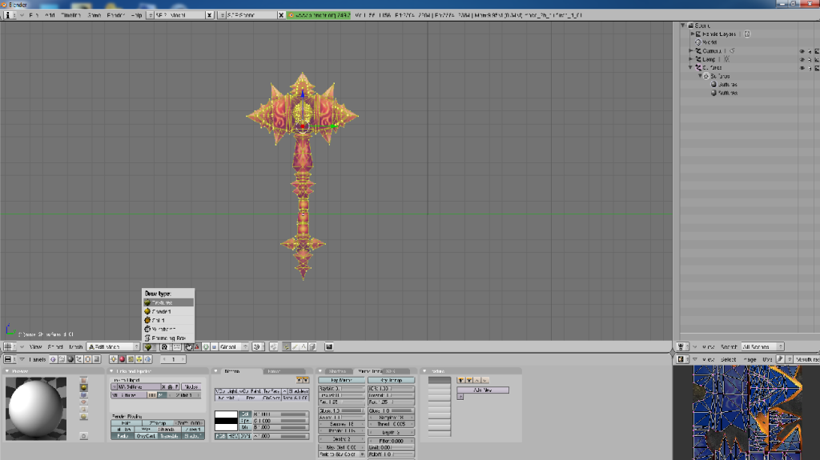
Task: Toggle occlude background geometry cube icon
Action: pyautogui.click(x=312, y=346)
